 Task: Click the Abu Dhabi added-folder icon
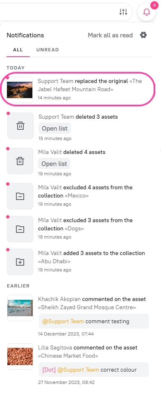[x=20, y=262]
